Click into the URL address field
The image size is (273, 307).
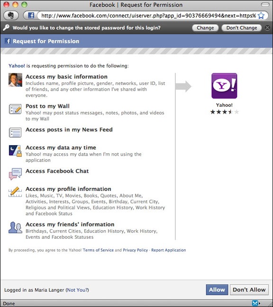pos(149,16)
